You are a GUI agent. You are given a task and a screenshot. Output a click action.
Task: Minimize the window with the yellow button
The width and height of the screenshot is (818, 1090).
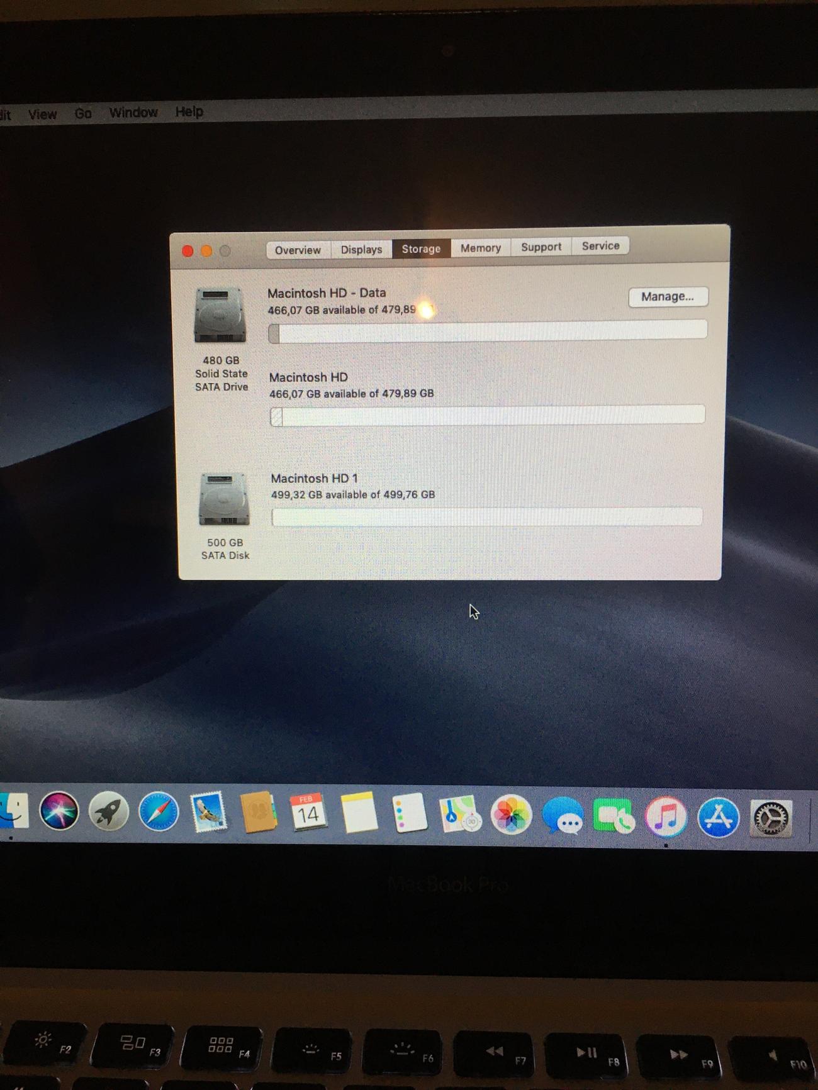click(x=206, y=252)
